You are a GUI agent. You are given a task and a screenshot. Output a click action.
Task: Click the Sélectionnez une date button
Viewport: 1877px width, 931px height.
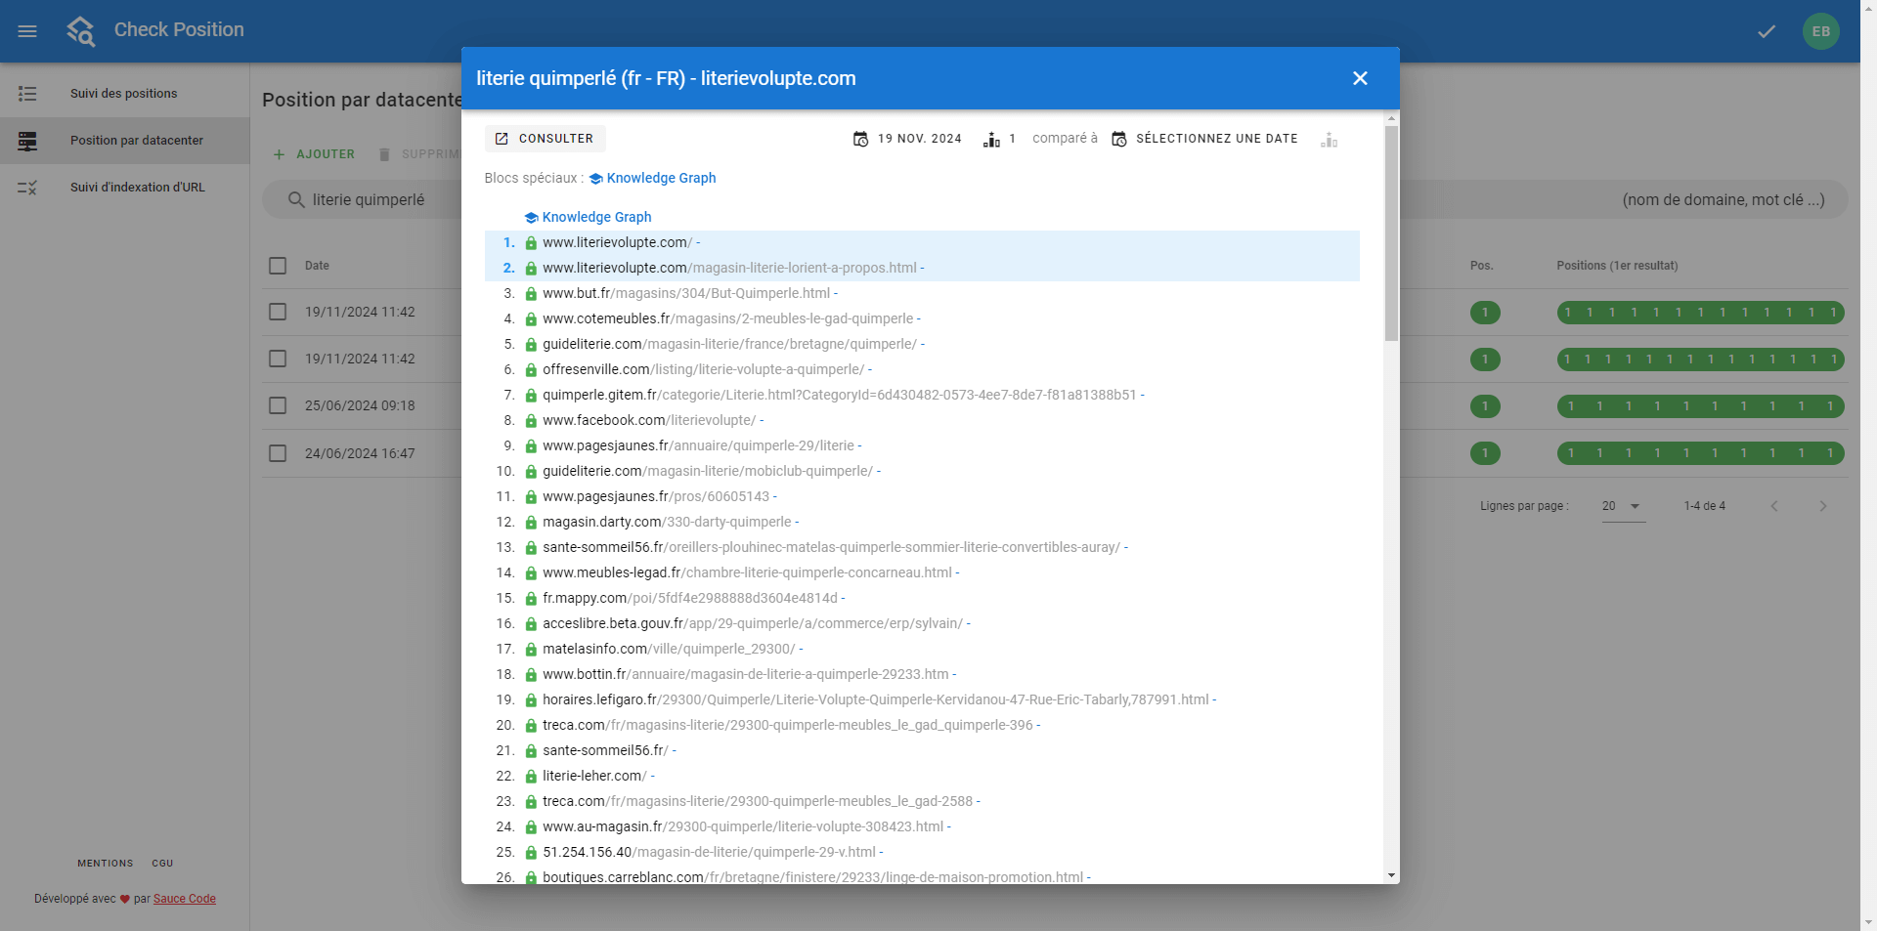(x=1205, y=139)
